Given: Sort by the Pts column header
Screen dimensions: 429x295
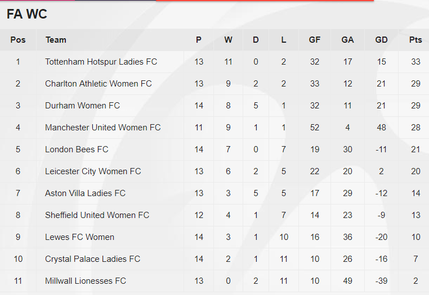Looking at the screenshot, I should coord(415,40).
